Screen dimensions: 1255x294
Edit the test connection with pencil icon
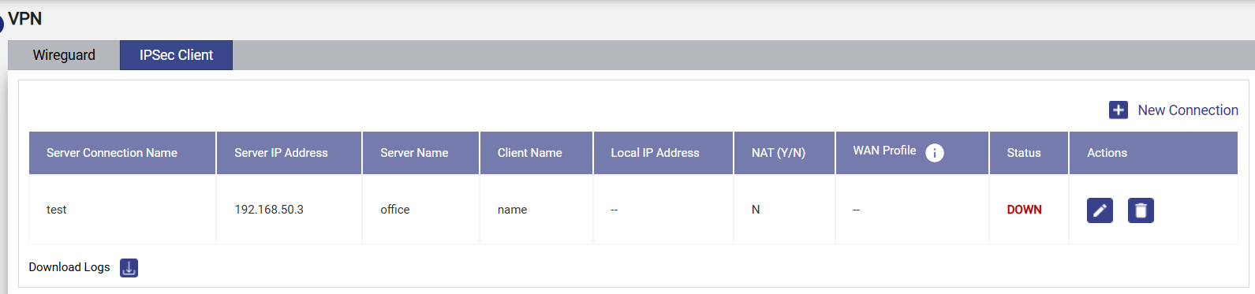(1100, 210)
